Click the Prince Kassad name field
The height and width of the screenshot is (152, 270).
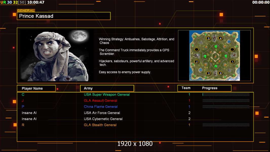64,16
